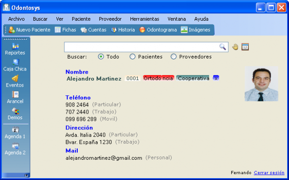Viewport: 289px width, 180px height.
Task: Open Demos in the sidebar
Action: point(15,114)
